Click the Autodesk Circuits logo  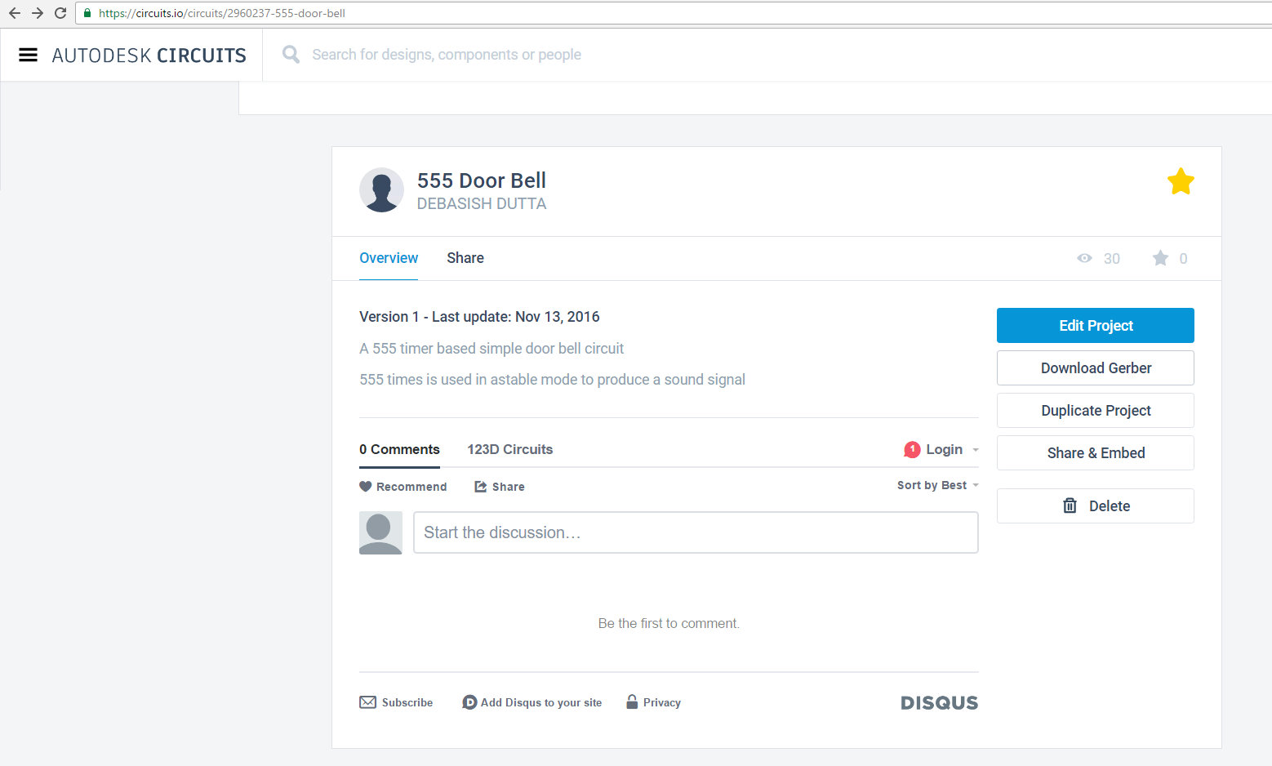pyautogui.click(x=149, y=56)
